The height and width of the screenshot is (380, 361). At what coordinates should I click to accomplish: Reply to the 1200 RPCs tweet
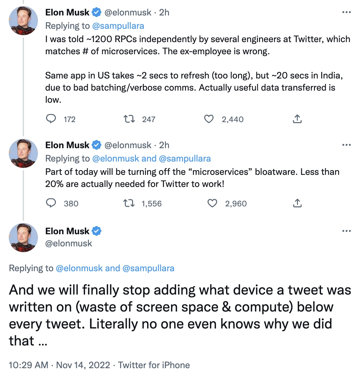(x=51, y=119)
